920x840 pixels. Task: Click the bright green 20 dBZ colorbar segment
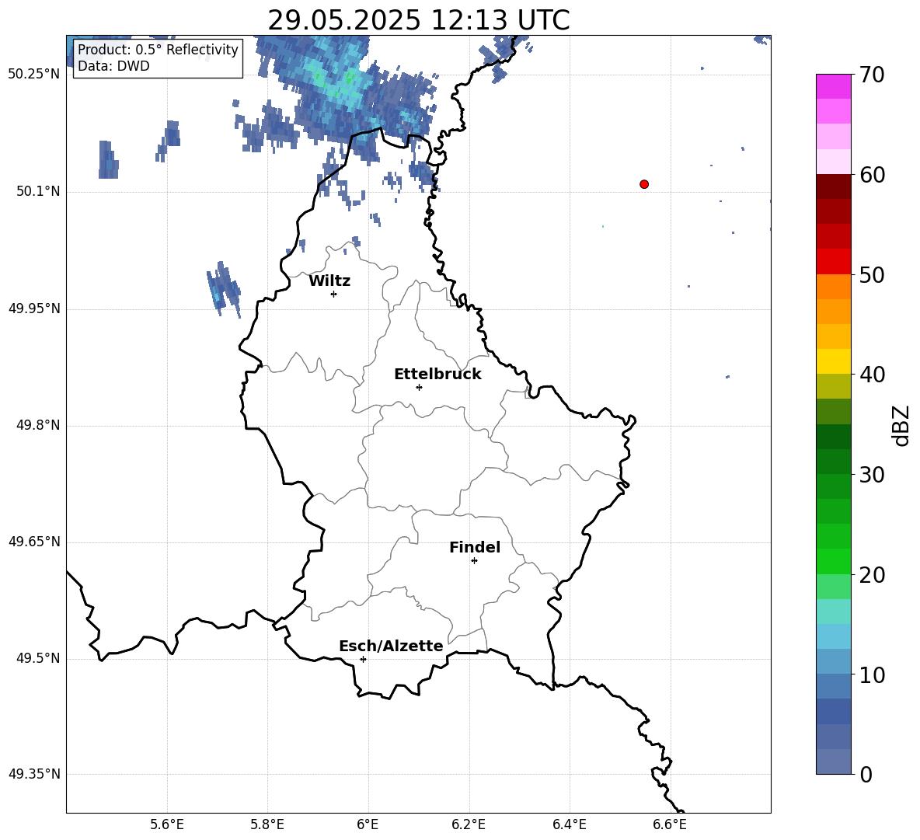click(x=834, y=561)
